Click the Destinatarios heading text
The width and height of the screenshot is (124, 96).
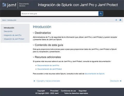point(43,33)
